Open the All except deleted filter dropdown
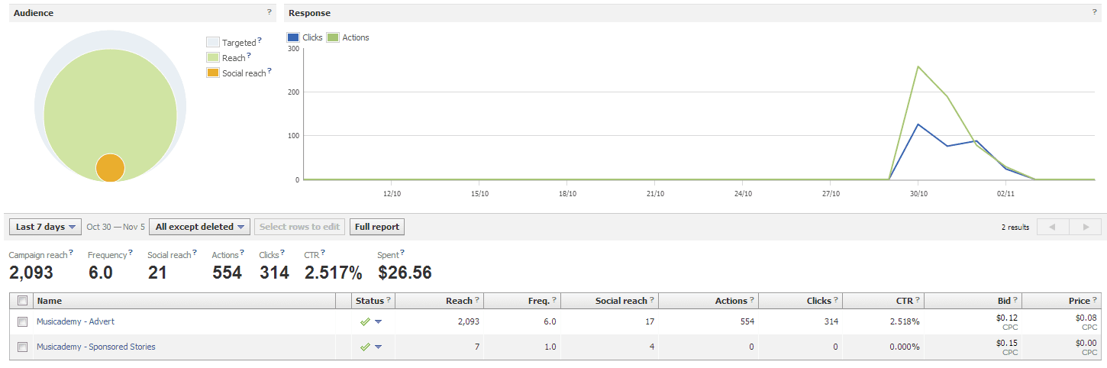Viewport: 1107px width, 368px height. (199, 227)
